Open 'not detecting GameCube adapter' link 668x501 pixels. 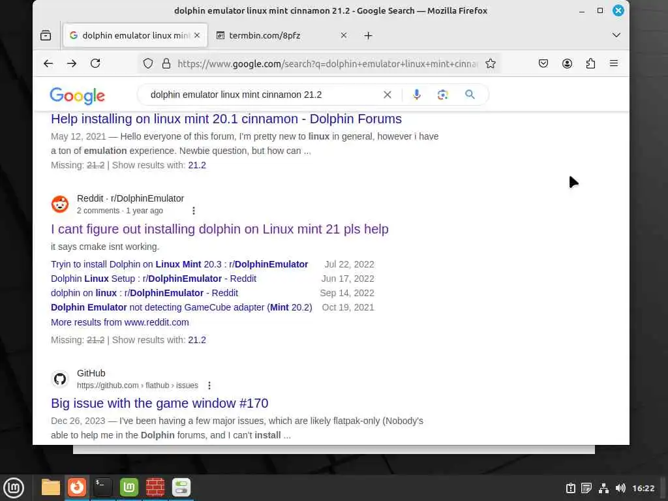(181, 307)
